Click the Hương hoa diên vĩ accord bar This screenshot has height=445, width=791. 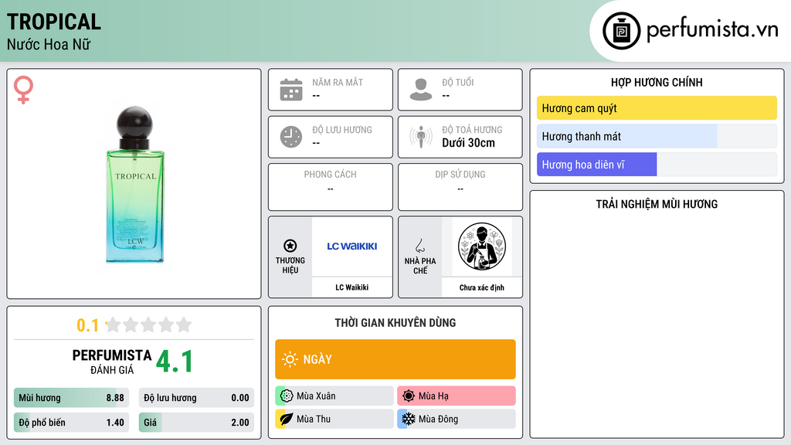[657, 165]
